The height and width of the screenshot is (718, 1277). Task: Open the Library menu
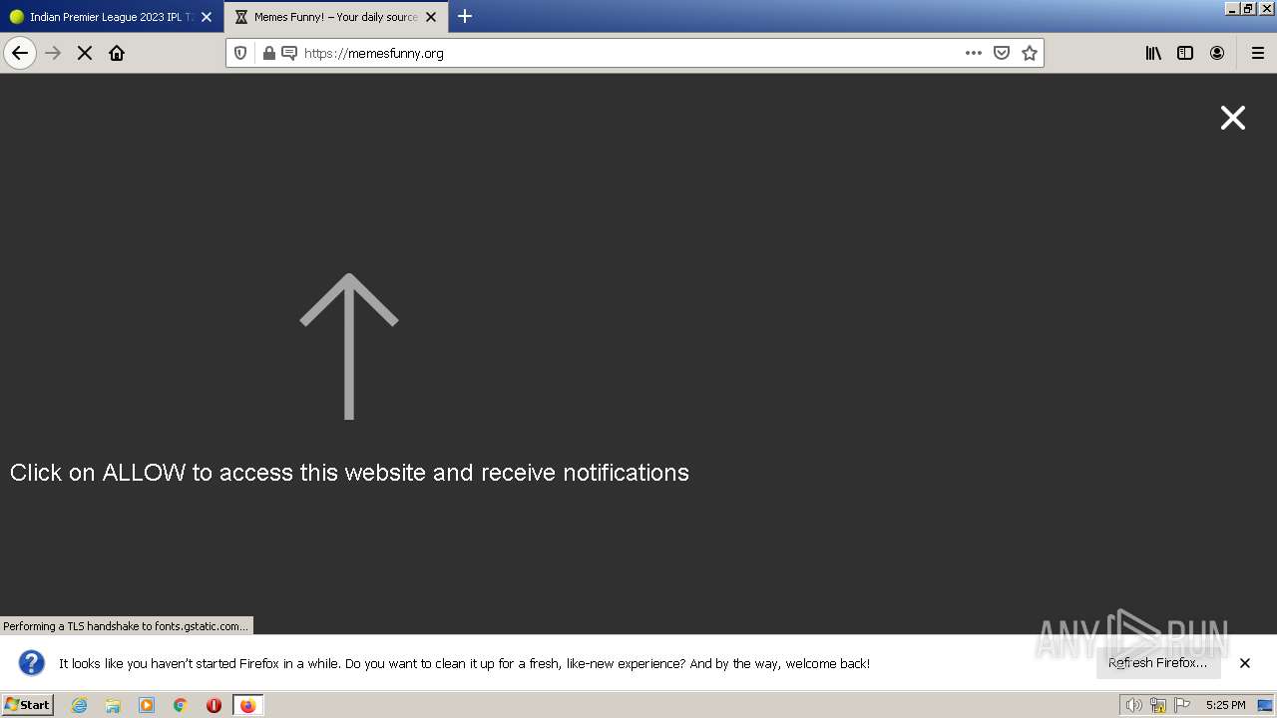pos(1153,53)
